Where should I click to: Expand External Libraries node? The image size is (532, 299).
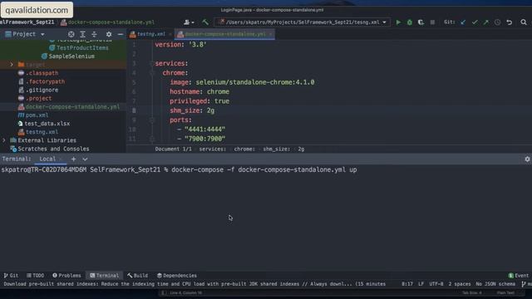click(x=4, y=140)
